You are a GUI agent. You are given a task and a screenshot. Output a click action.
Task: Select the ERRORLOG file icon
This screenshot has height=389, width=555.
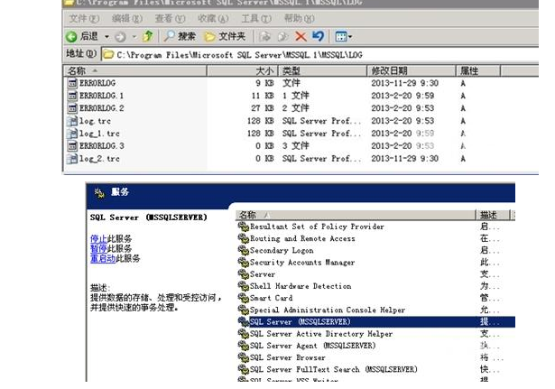pos(72,83)
